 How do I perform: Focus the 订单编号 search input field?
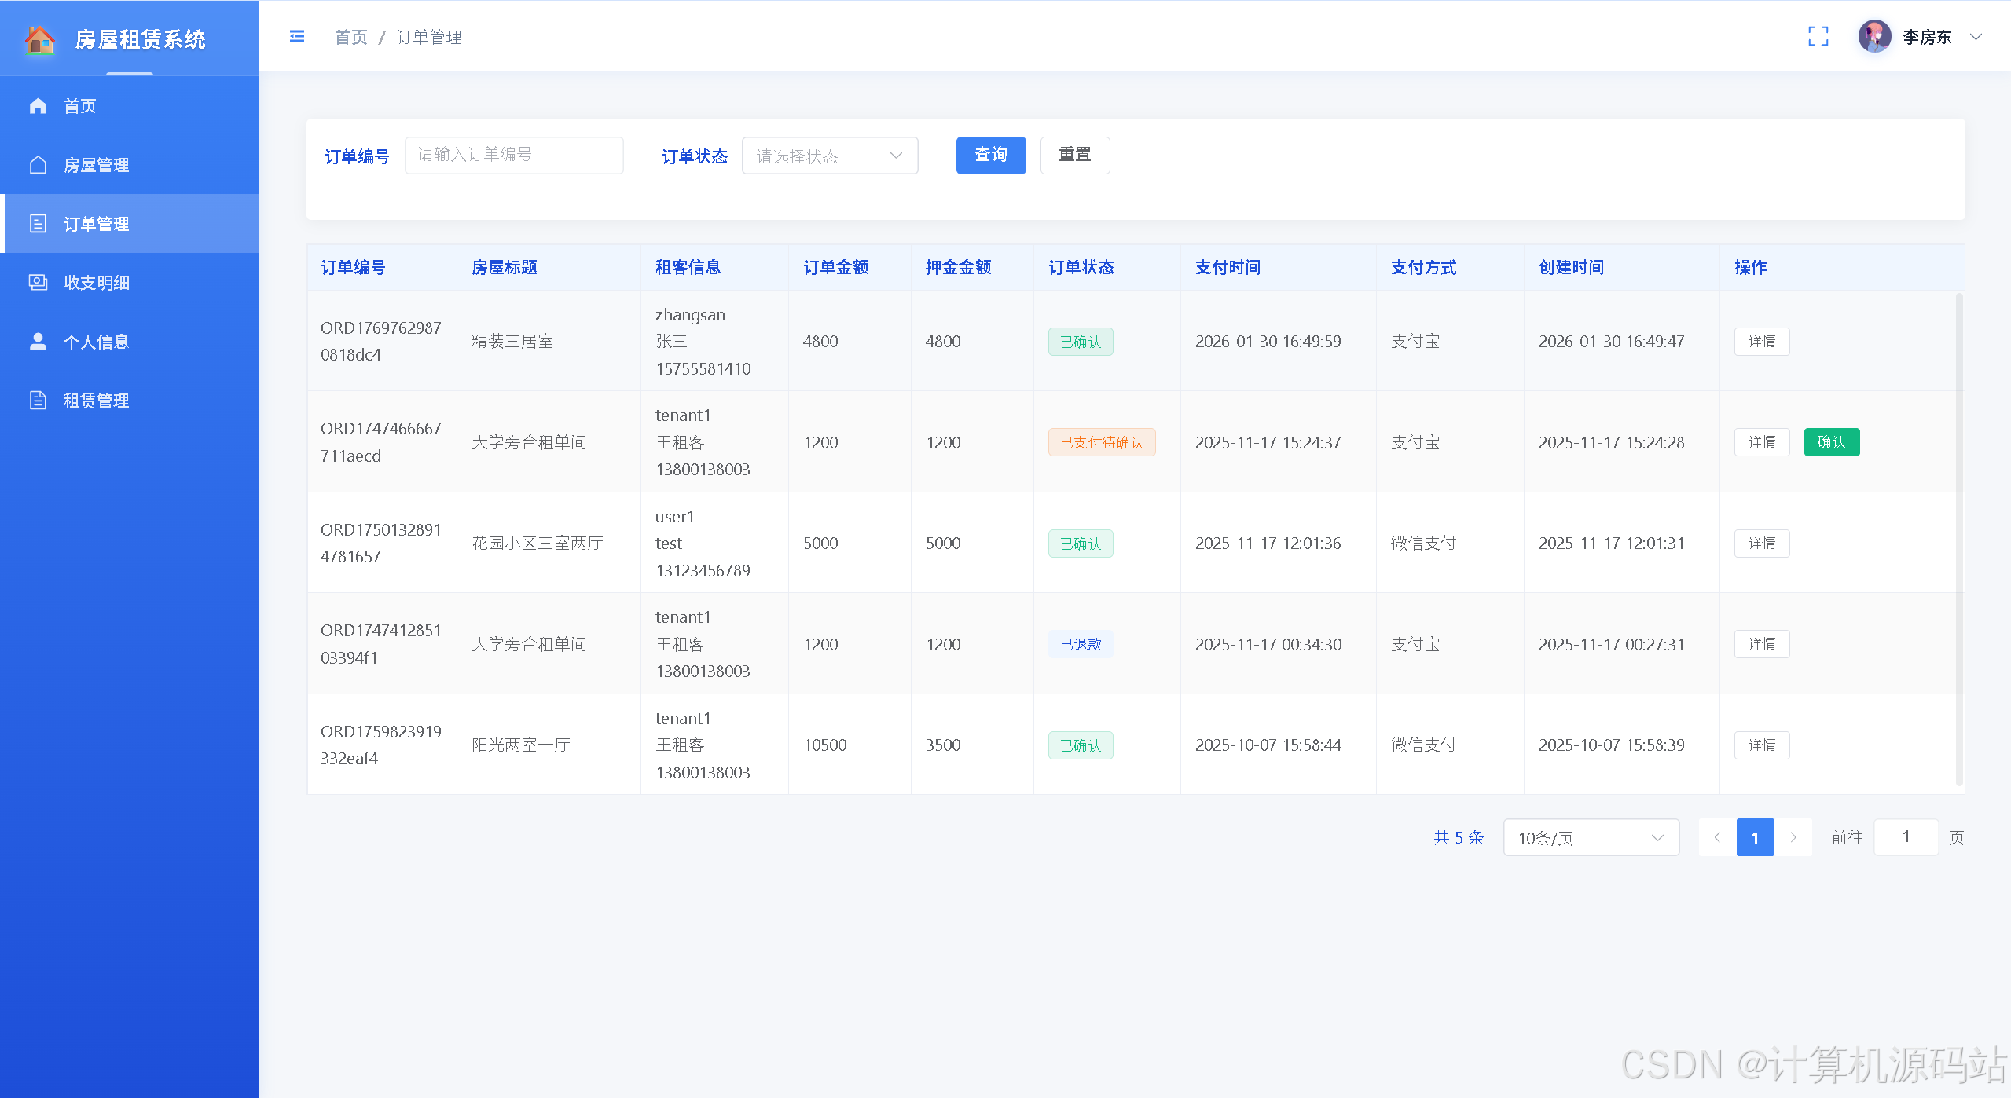[x=514, y=156]
